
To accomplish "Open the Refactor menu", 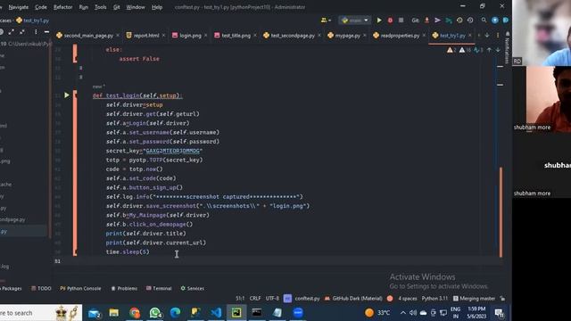I will [62, 7].
